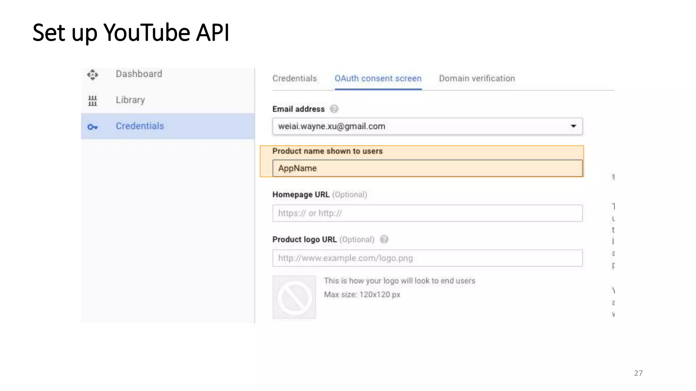Click the help icon beside Product logo URL

tap(384, 239)
